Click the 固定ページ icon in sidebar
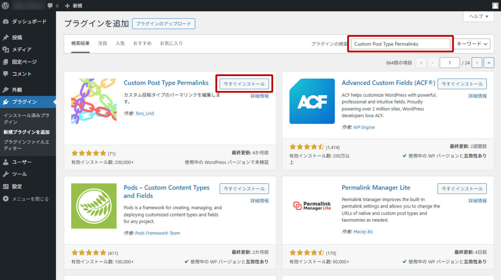The image size is (501, 280). tap(5, 62)
